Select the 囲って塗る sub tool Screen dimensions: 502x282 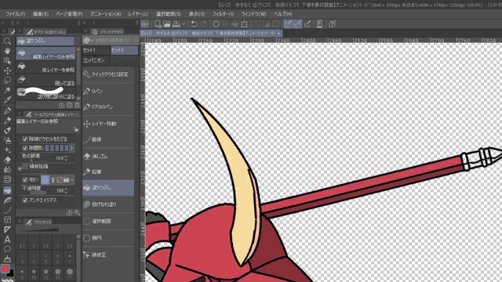tap(45, 80)
